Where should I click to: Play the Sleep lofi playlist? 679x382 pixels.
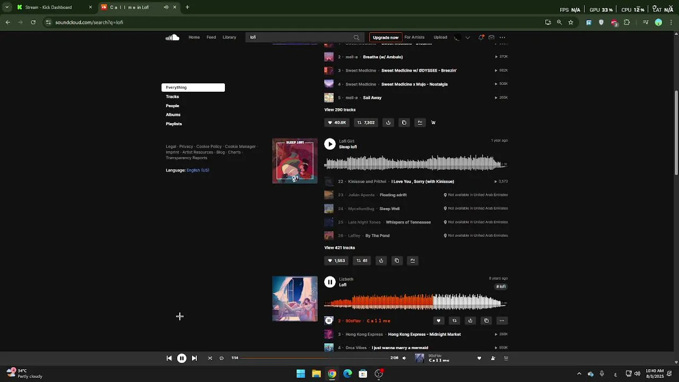(330, 144)
